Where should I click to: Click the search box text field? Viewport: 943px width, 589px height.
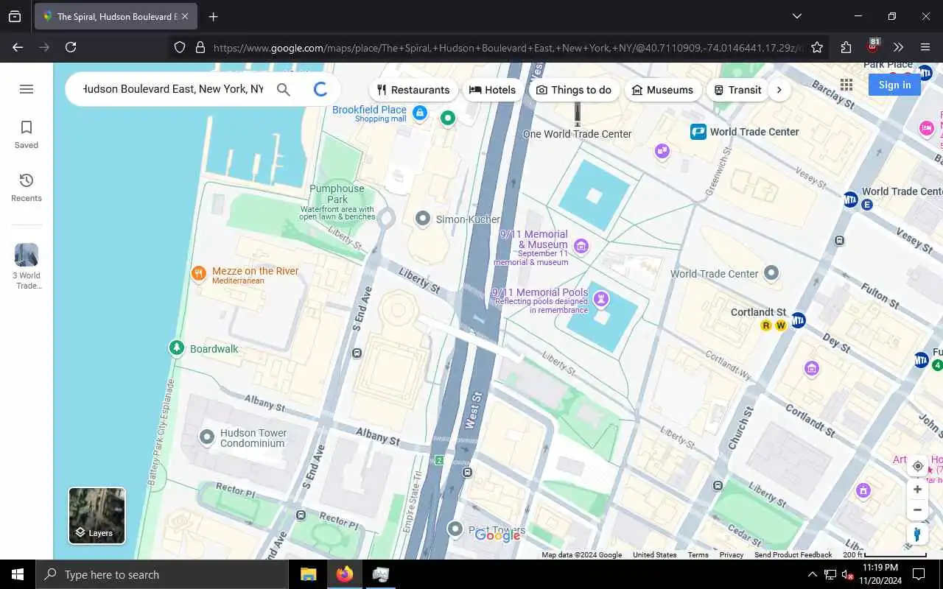(173, 89)
